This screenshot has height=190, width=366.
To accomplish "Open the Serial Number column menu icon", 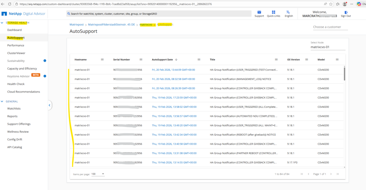I will click(x=141, y=60).
